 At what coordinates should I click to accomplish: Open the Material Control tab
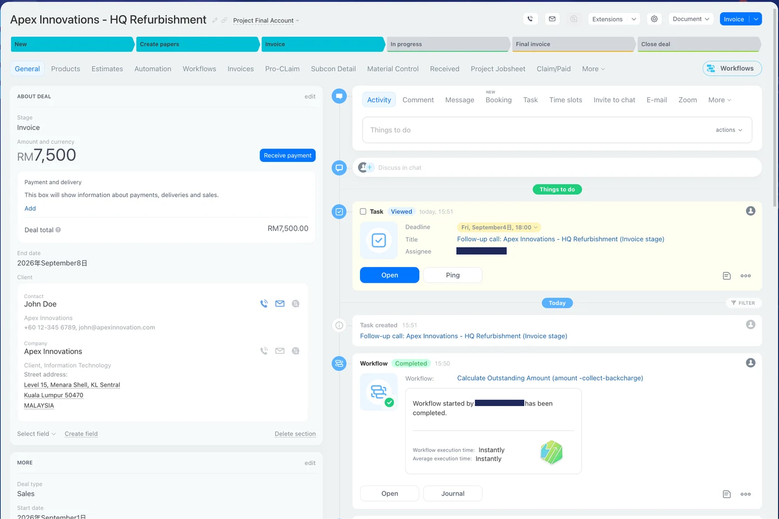(393, 69)
